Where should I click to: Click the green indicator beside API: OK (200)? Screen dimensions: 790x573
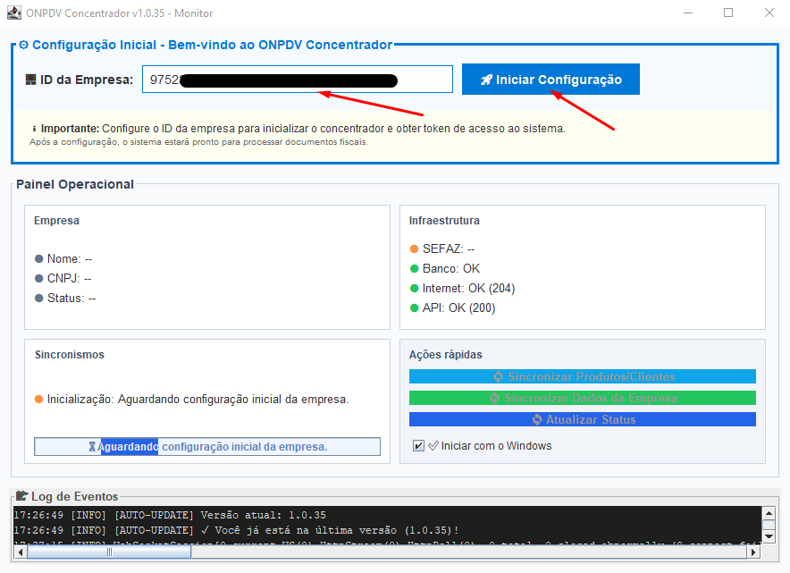pos(414,308)
